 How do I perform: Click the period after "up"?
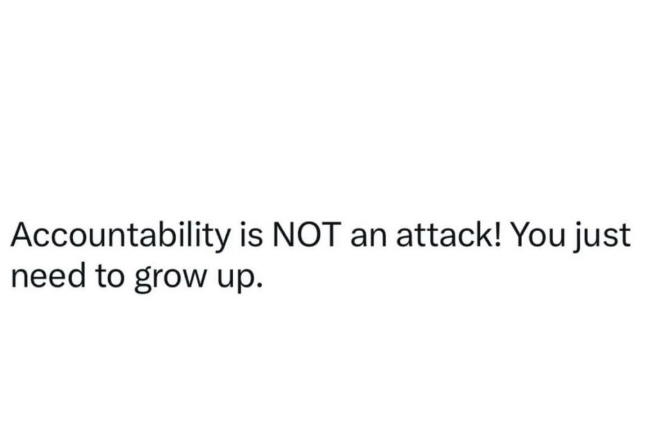(x=260, y=284)
